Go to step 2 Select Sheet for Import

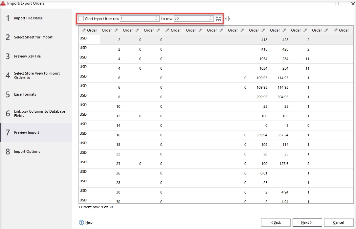point(36,37)
